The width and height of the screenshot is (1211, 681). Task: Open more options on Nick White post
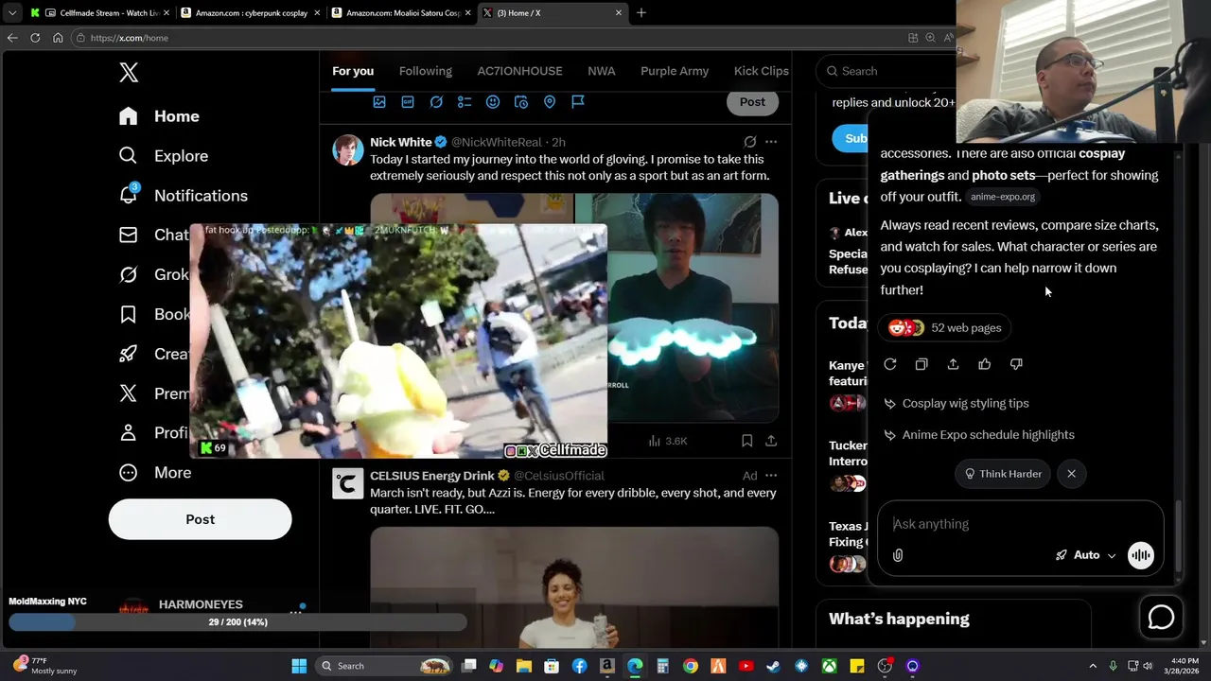pos(771,142)
